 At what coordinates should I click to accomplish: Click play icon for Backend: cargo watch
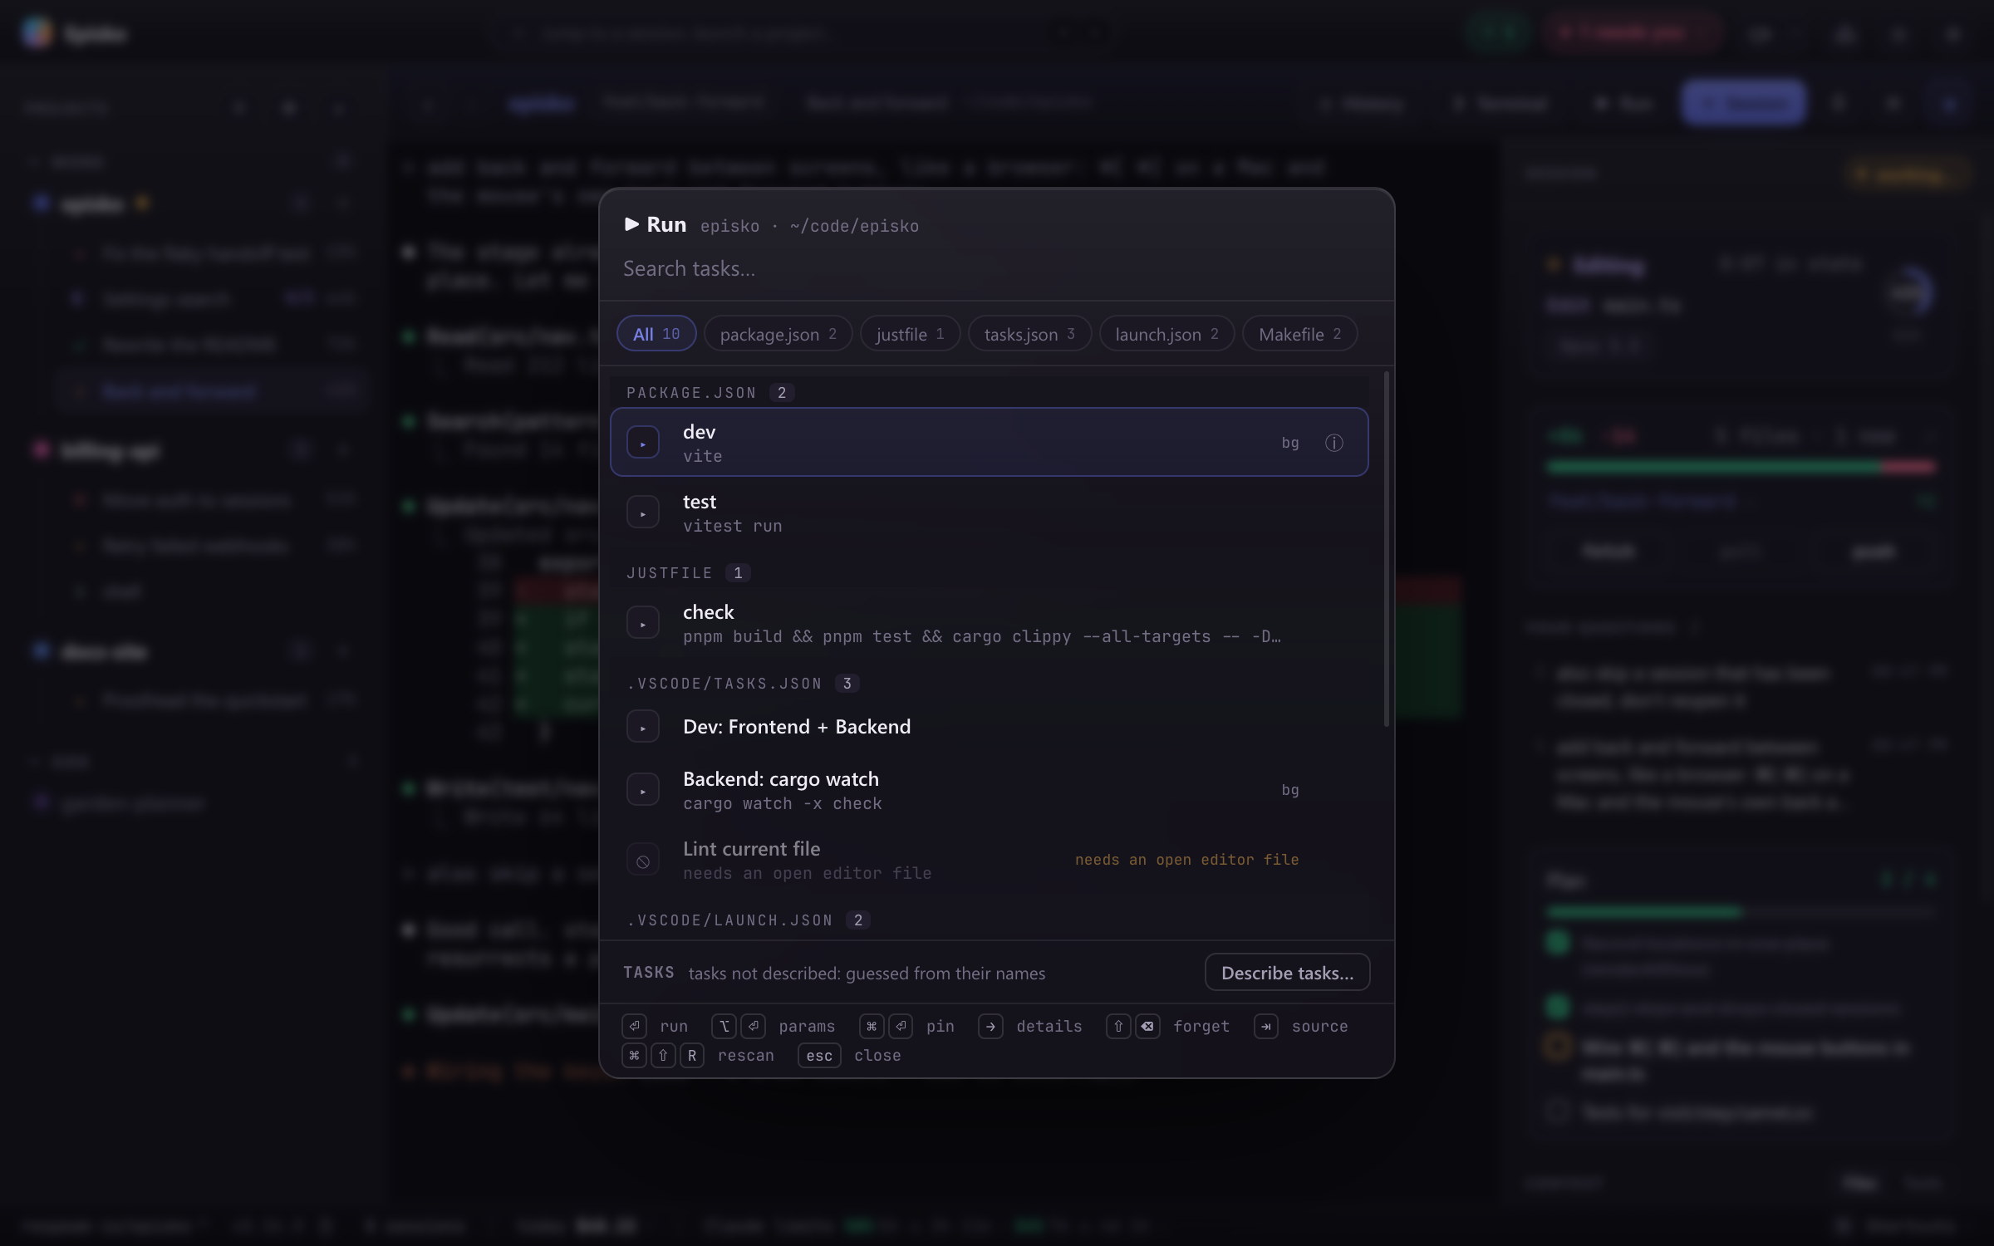pyautogui.click(x=642, y=790)
